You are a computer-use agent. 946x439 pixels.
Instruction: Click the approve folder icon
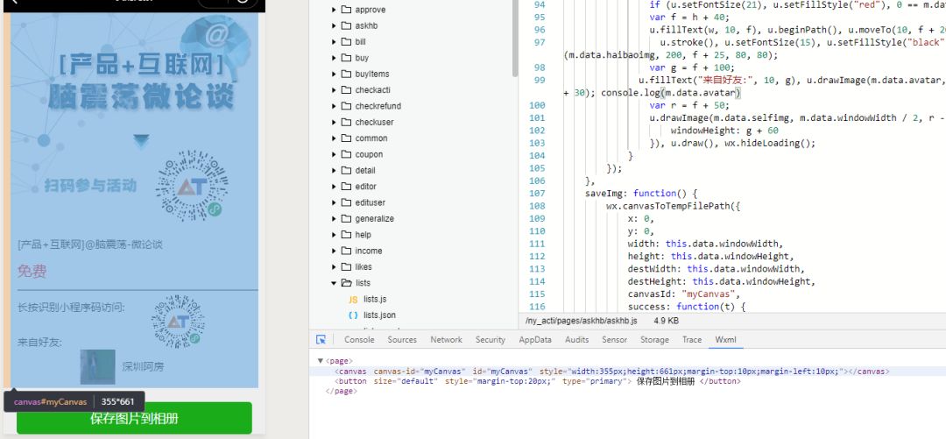click(346, 10)
